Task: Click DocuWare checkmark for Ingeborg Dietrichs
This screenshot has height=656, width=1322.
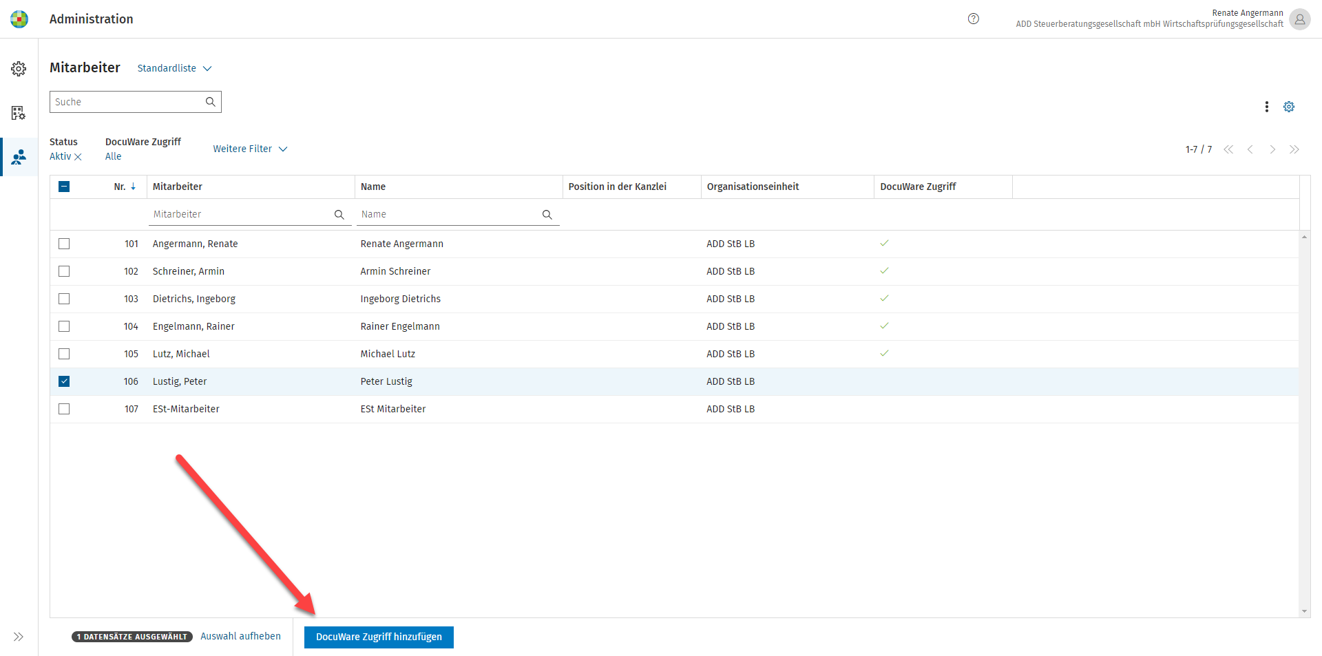Action: [x=884, y=298]
